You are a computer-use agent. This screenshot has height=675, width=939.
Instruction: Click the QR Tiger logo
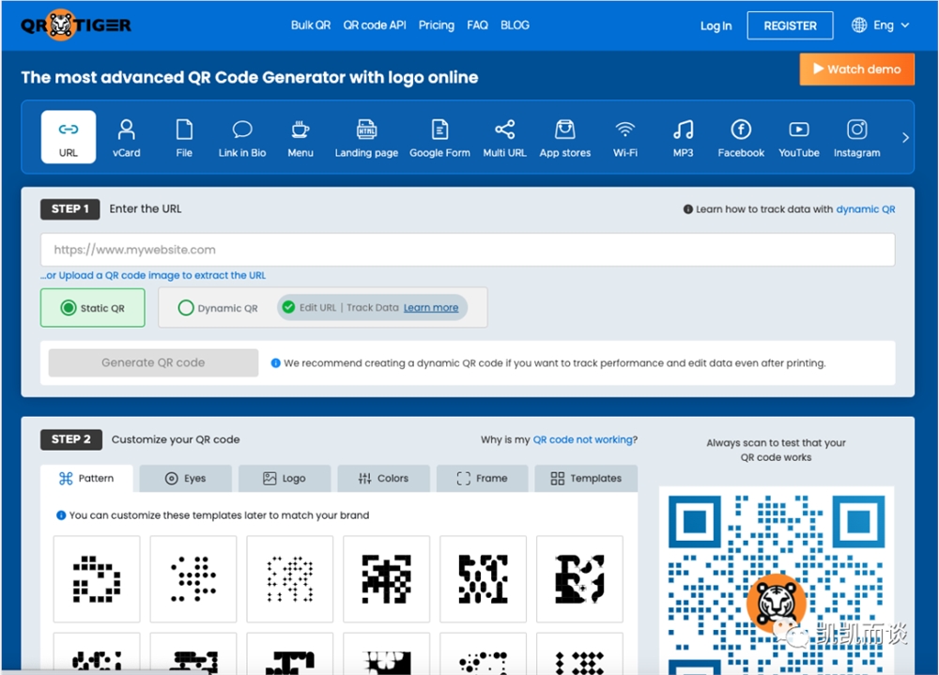coord(75,25)
